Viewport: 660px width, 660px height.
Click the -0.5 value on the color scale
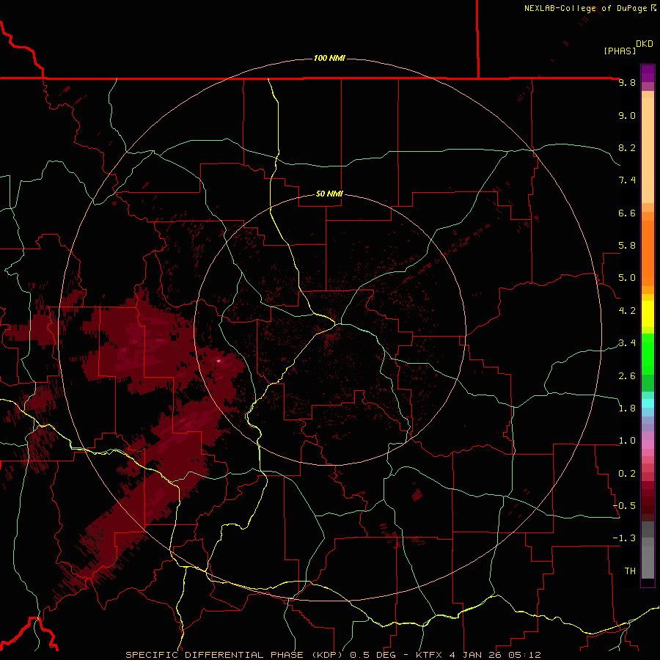tap(624, 506)
